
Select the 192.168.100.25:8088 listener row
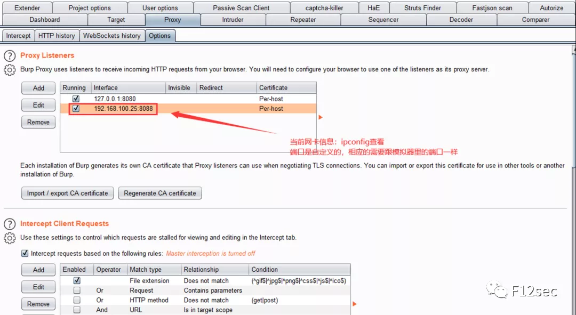pos(188,108)
